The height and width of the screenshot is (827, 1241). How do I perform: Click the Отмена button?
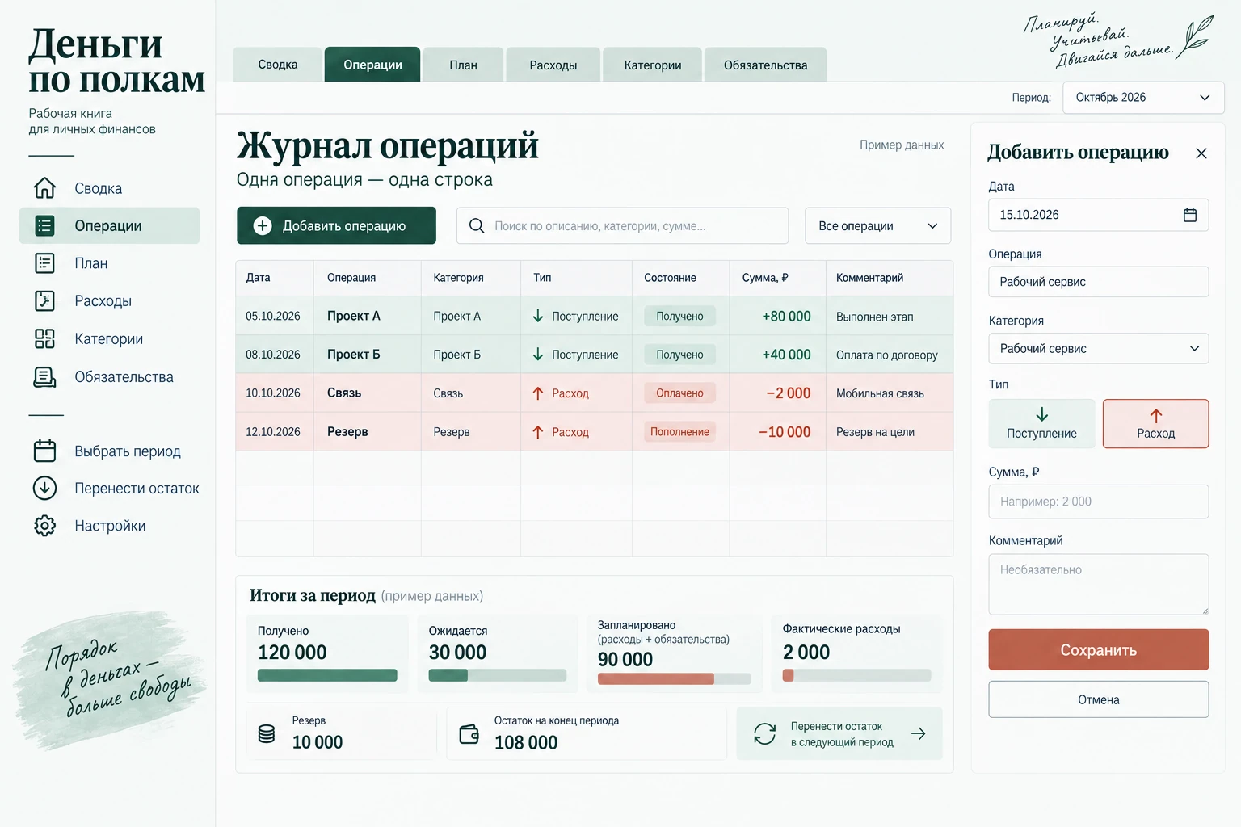point(1098,699)
